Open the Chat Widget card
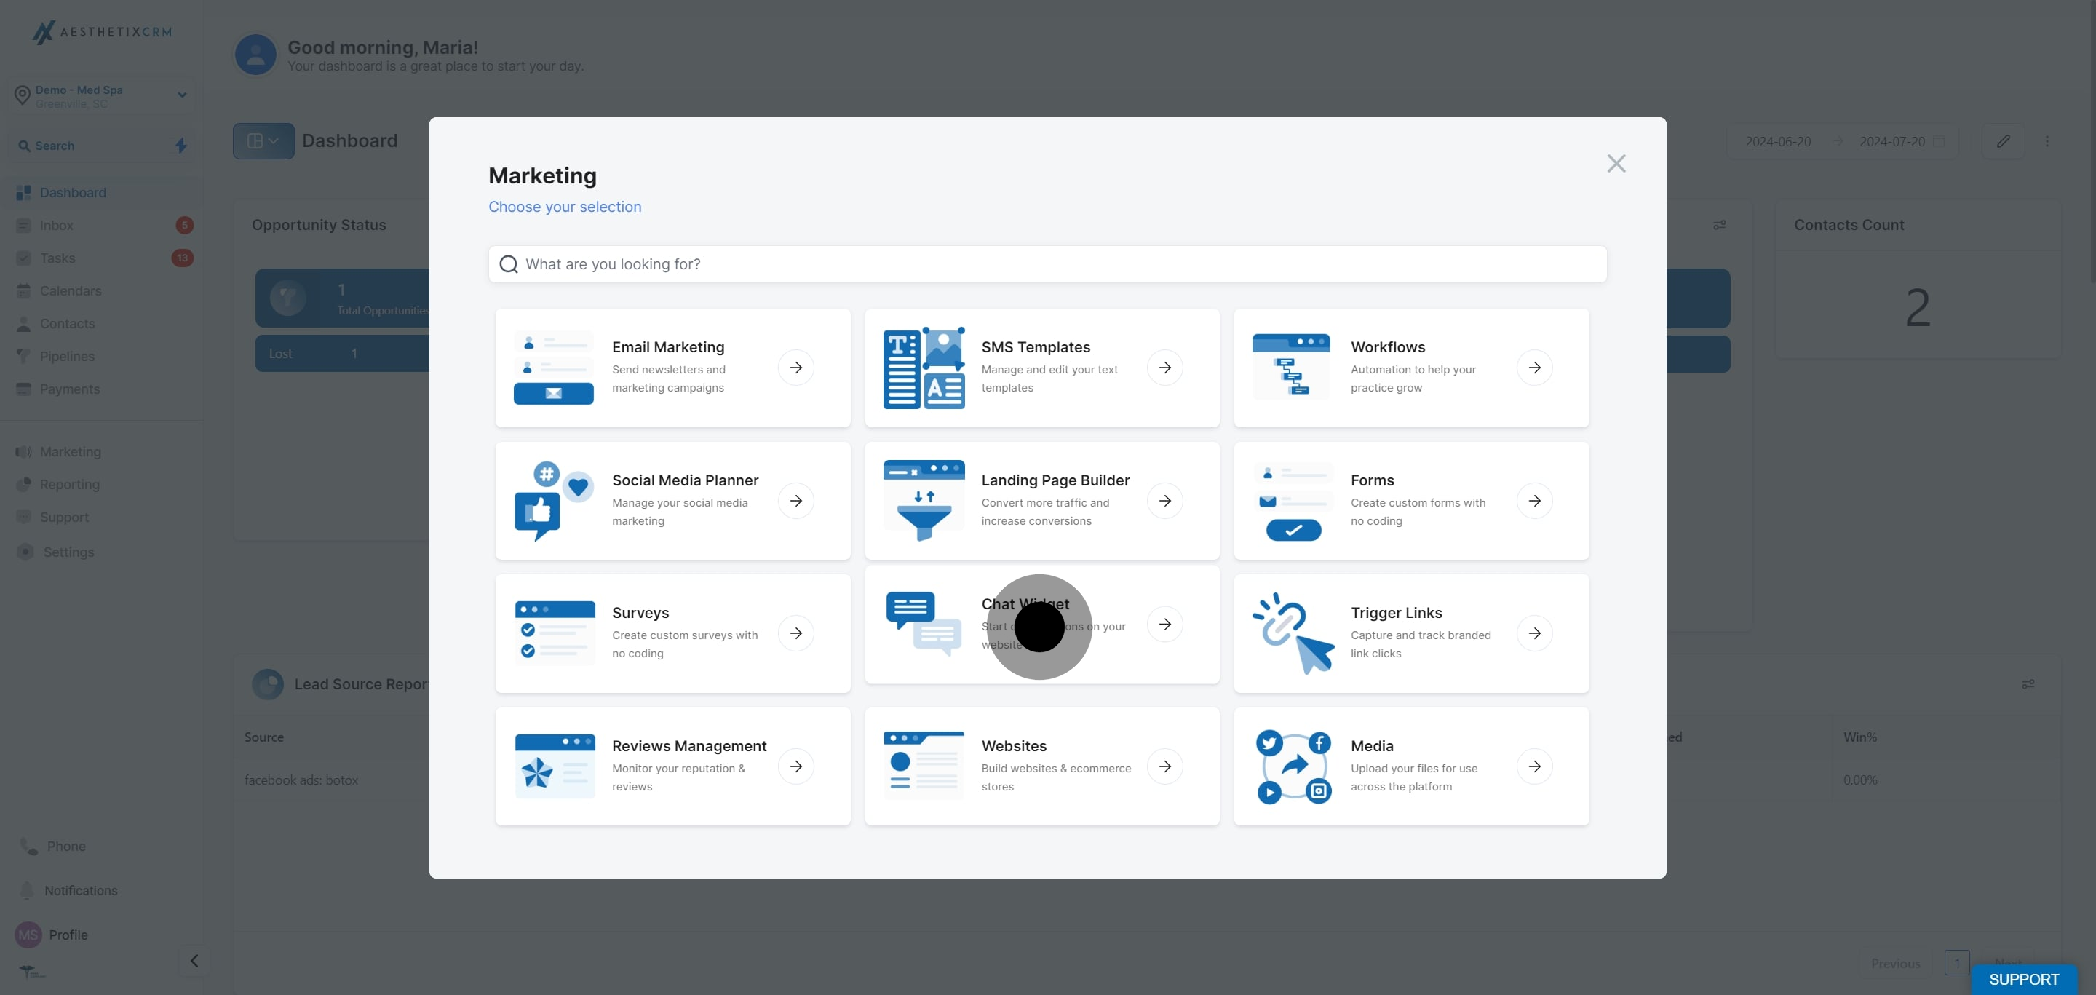2096x995 pixels. pyautogui.click(x=1041, y=625)
